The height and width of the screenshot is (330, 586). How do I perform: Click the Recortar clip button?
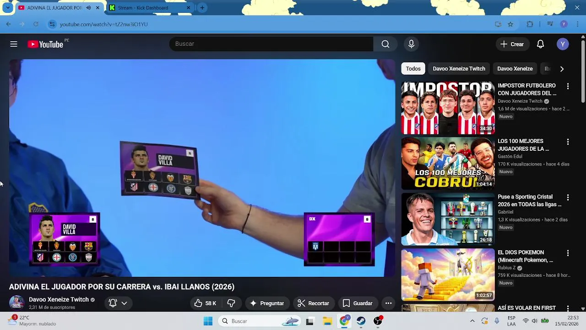click(314, 303)
